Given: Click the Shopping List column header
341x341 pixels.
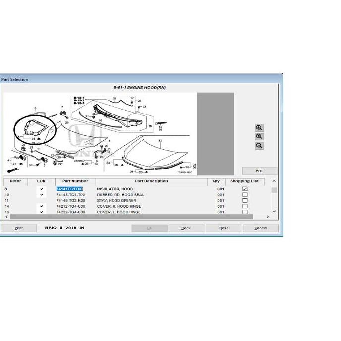Looking at the screenshot, I should (x=244, y=181).
